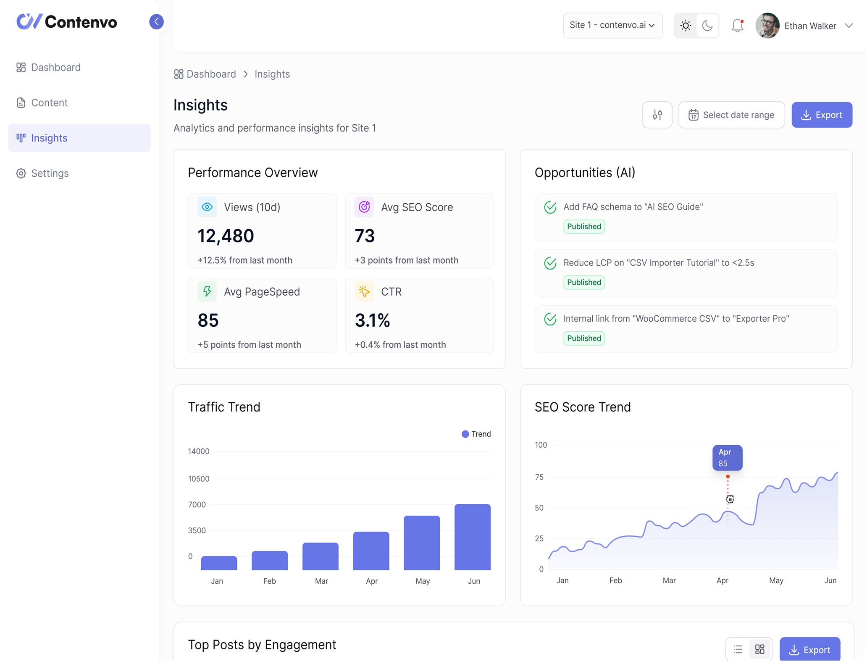Open the filters adjustment sliders control
Image resolution: width=867 pixels, height=661 pixels.
click(x=657, y=115)
